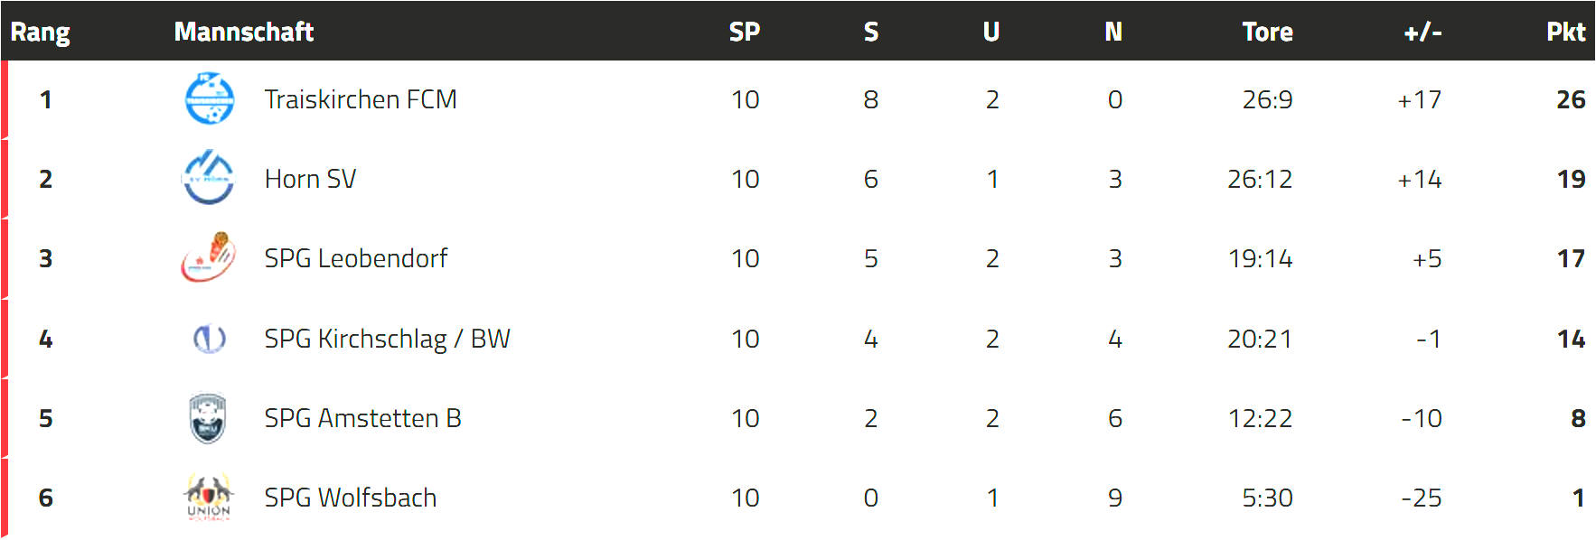Open the SPG Wolfsbach team page
The width and height of the screenshot is (1596, 540).
351,498
